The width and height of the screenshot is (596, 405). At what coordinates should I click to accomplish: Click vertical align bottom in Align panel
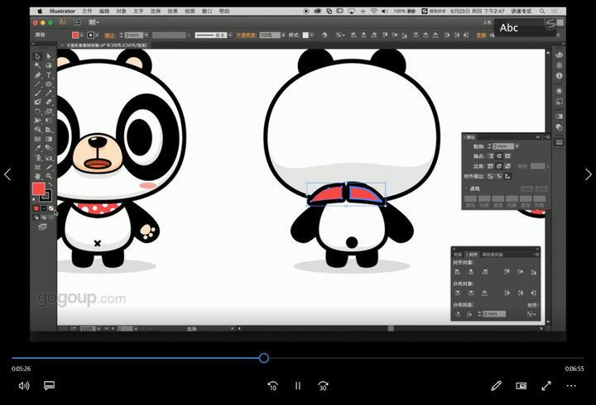[x=534, y=272]
